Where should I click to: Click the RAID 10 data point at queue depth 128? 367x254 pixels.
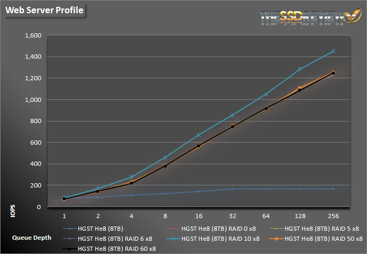pos(300,69)
